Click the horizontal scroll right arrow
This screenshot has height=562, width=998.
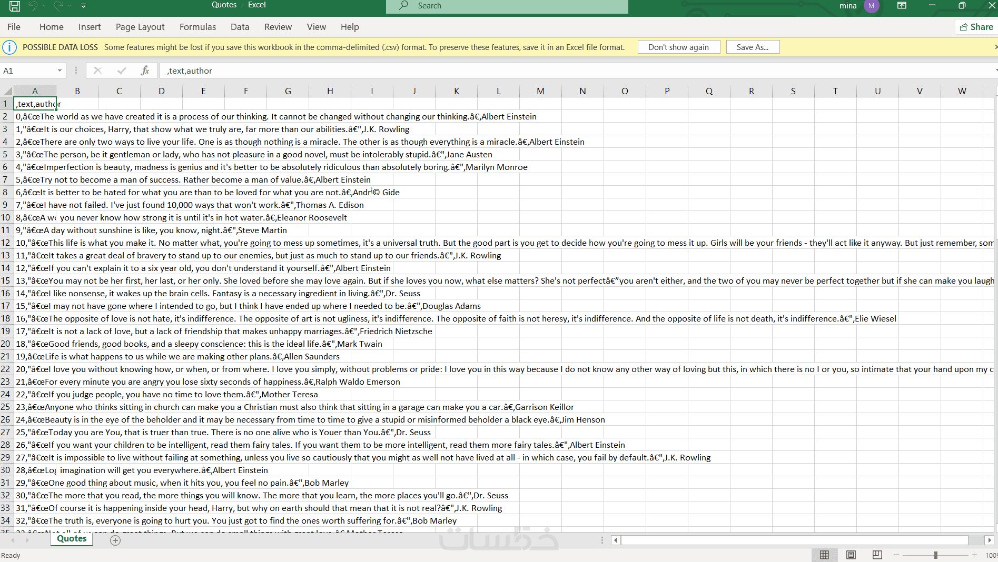tap(989, 540)
